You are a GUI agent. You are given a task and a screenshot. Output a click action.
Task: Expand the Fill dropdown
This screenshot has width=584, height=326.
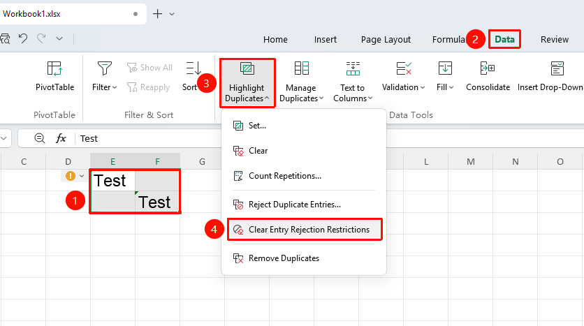tap(451, 87)
